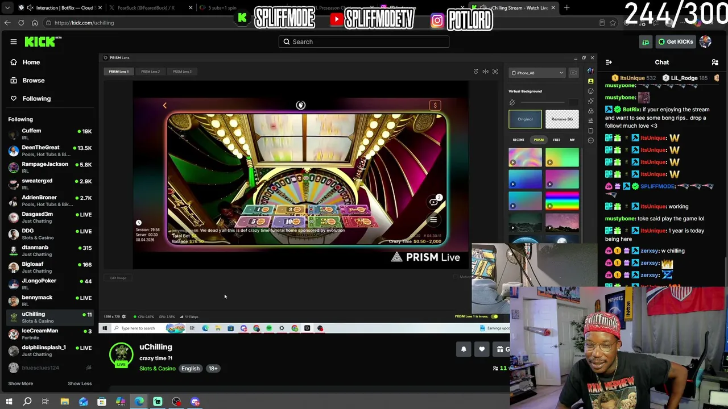
Task: Click the Kick search field
Action: [x=364, y=41]
